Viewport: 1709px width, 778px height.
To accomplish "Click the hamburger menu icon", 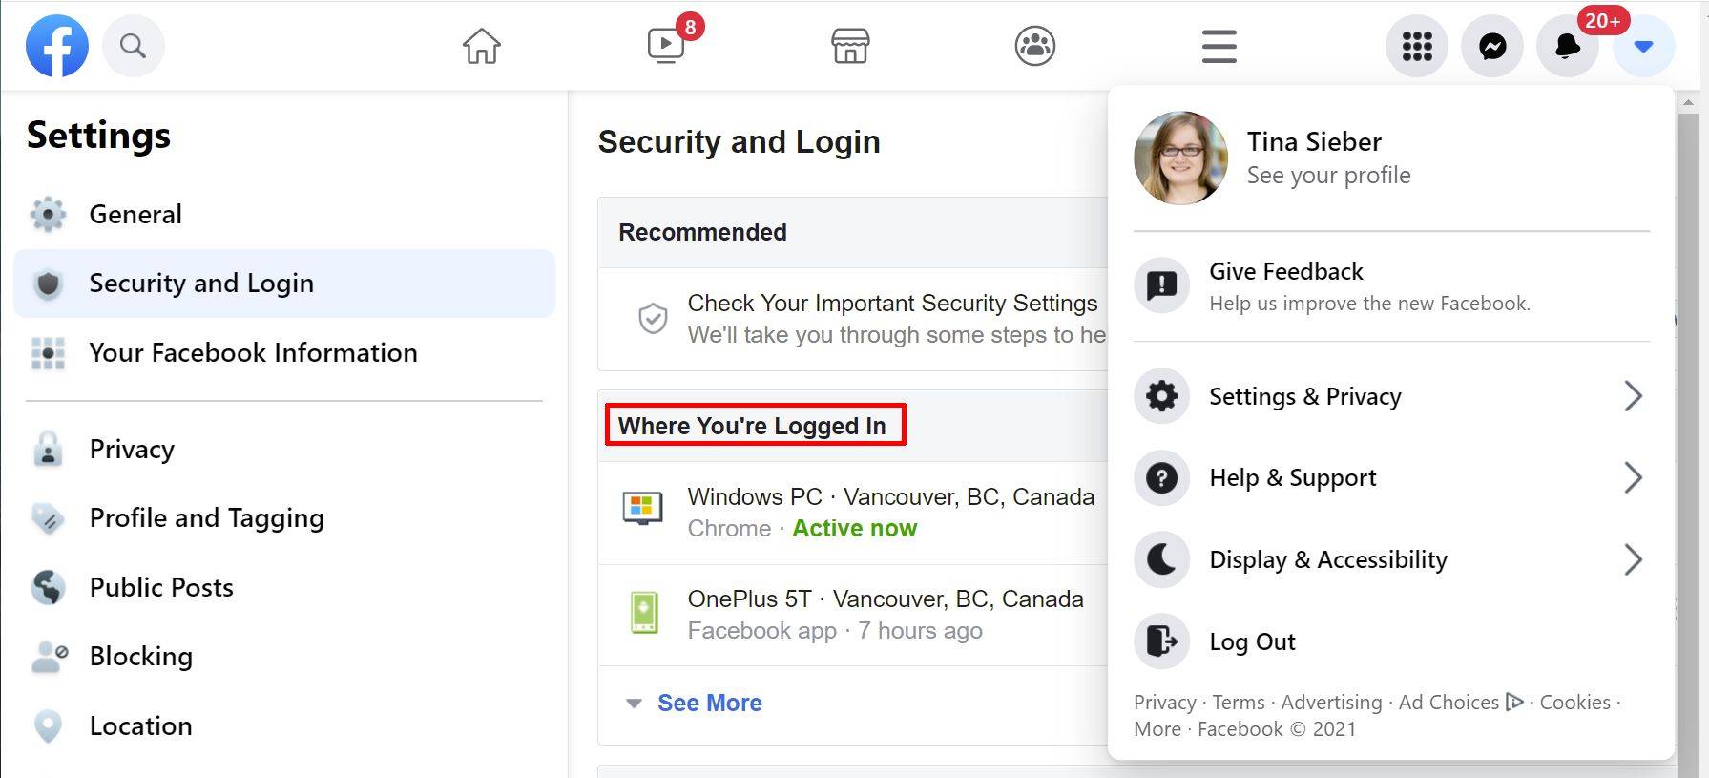I will point(1219,46).
